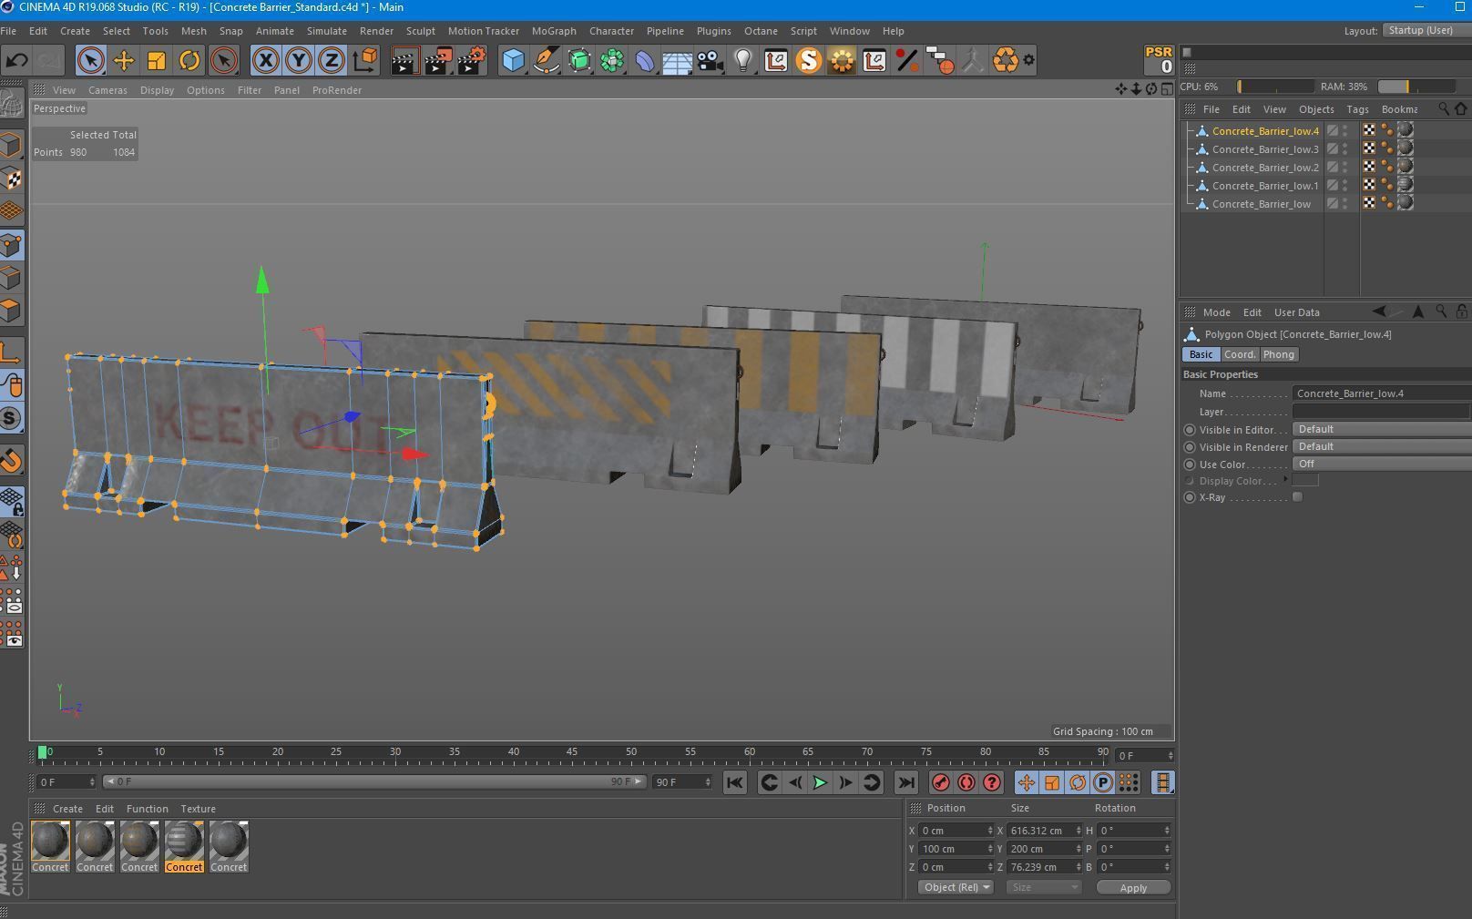This screenshot has width=1472, height=919.
Task: Open the Objects menu in object manager
Action: coord(1316,109)
